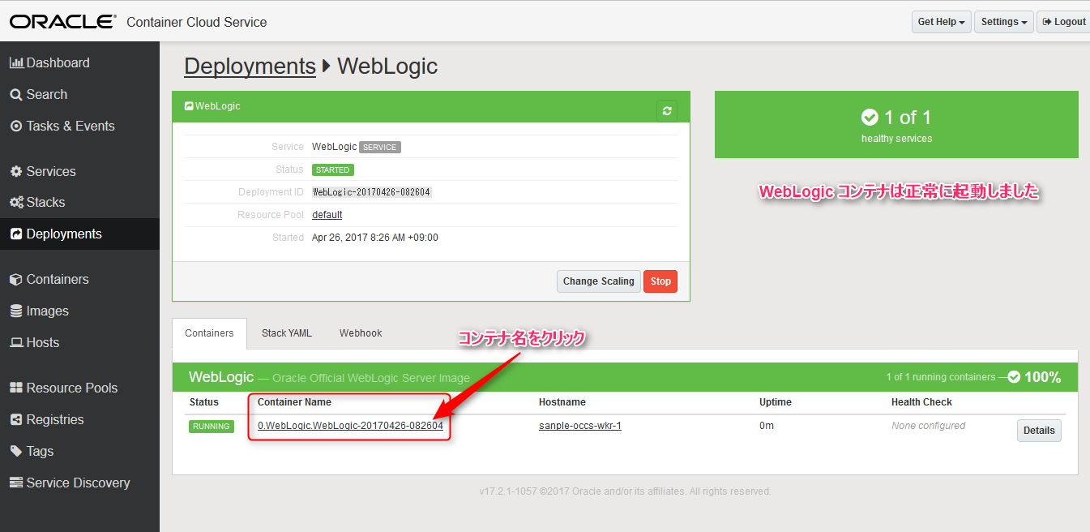Click the Container Name column header
The image size is (1090, 532).
point(294,402)
